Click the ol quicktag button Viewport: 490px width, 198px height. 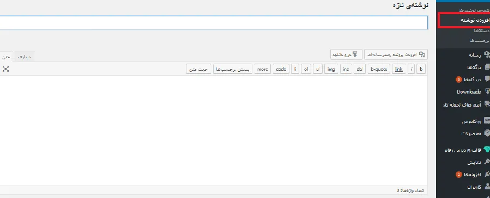(306, 69)
